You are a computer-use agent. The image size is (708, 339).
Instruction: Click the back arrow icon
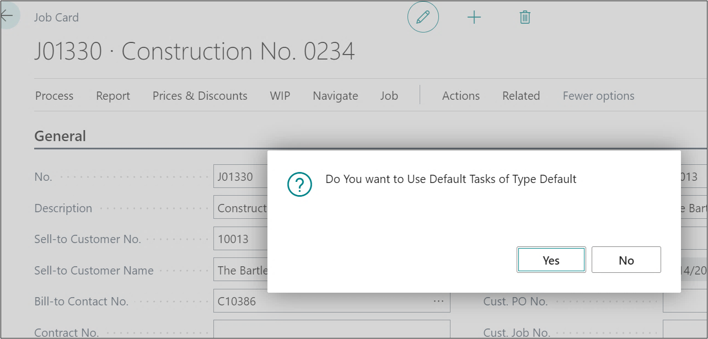tap(7, 17)
